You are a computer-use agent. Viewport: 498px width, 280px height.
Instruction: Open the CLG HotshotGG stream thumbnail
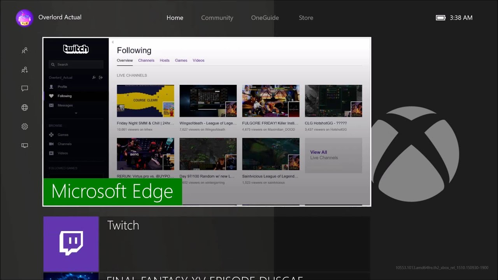pyautogui.click(x=333, y=101)
